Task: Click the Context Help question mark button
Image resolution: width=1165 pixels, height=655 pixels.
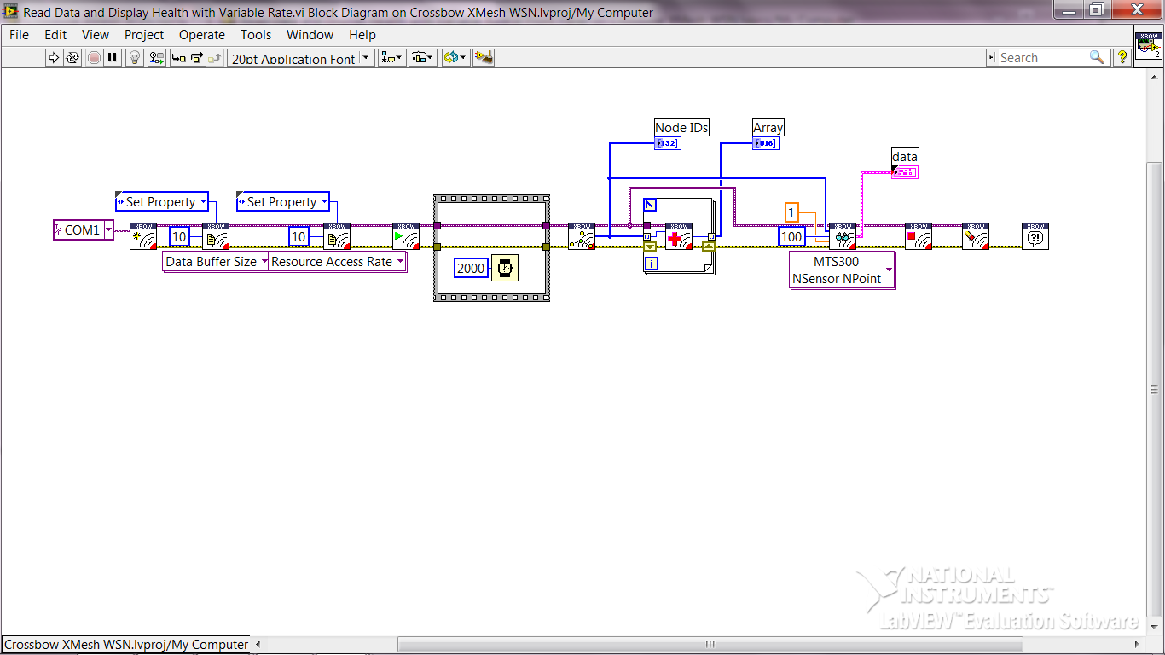Action: tap(1122, 57)
